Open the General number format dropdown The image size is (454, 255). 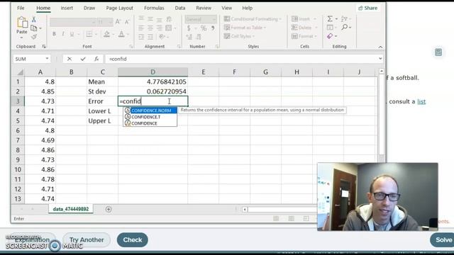coord(214,19)
